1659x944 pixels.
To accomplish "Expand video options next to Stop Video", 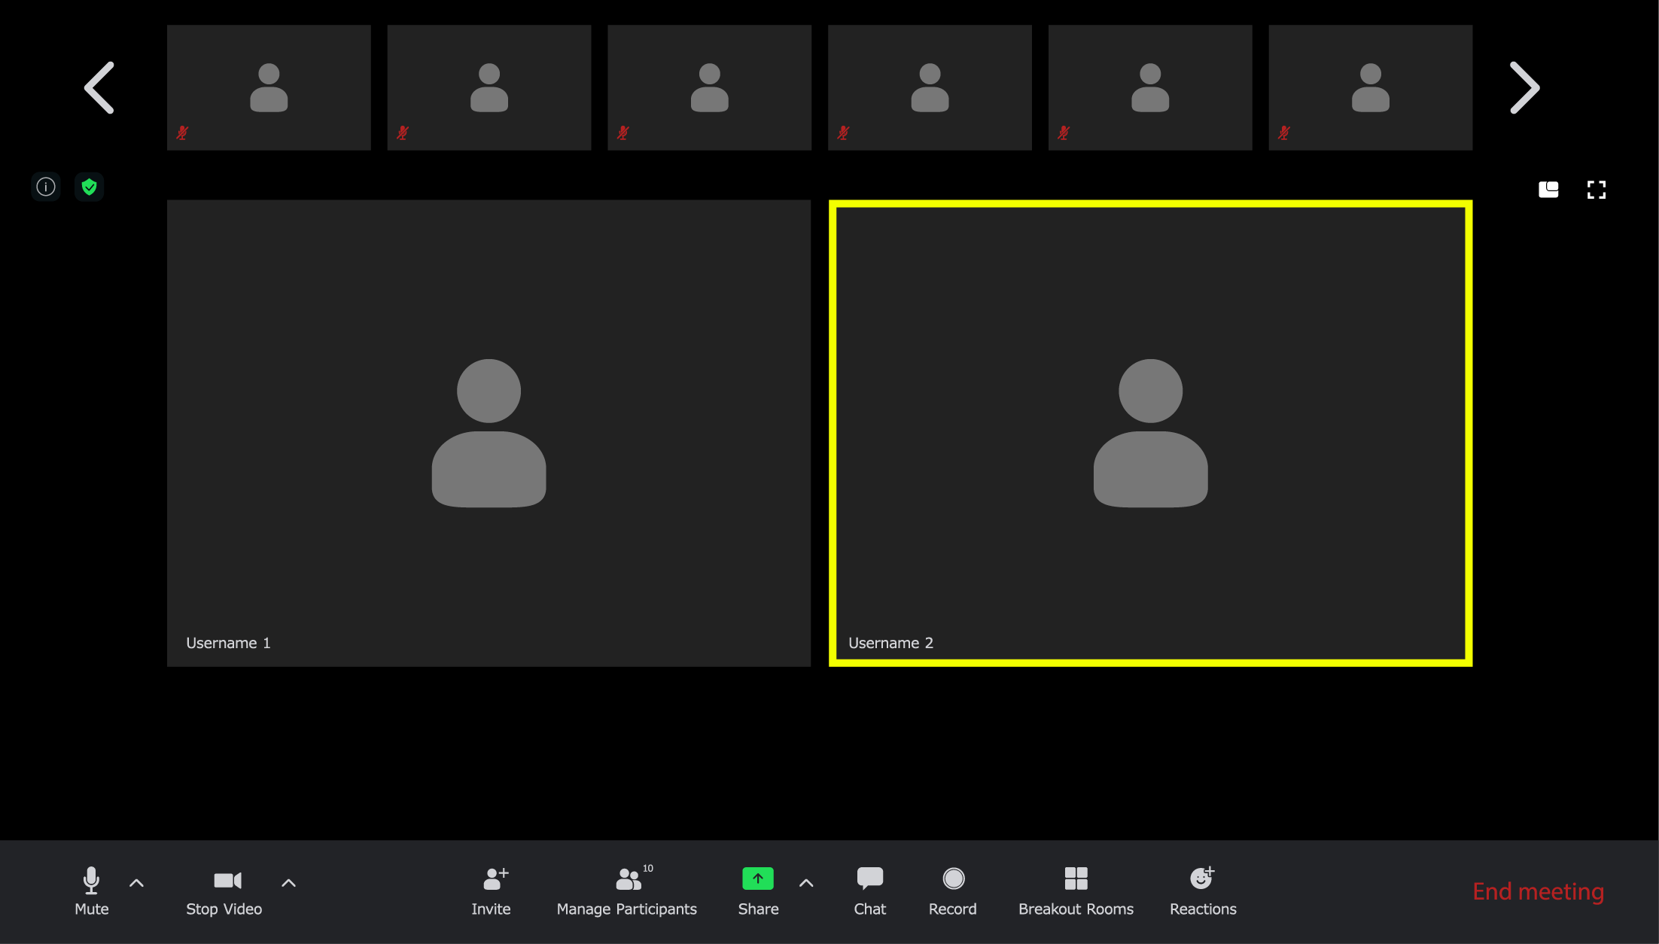I will (x=288, y=883).
